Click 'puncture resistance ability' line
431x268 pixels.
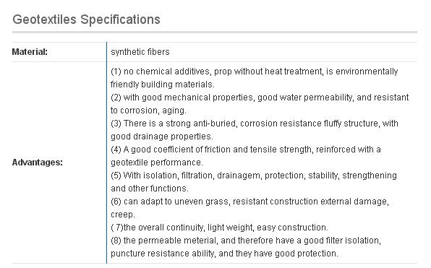224,254
